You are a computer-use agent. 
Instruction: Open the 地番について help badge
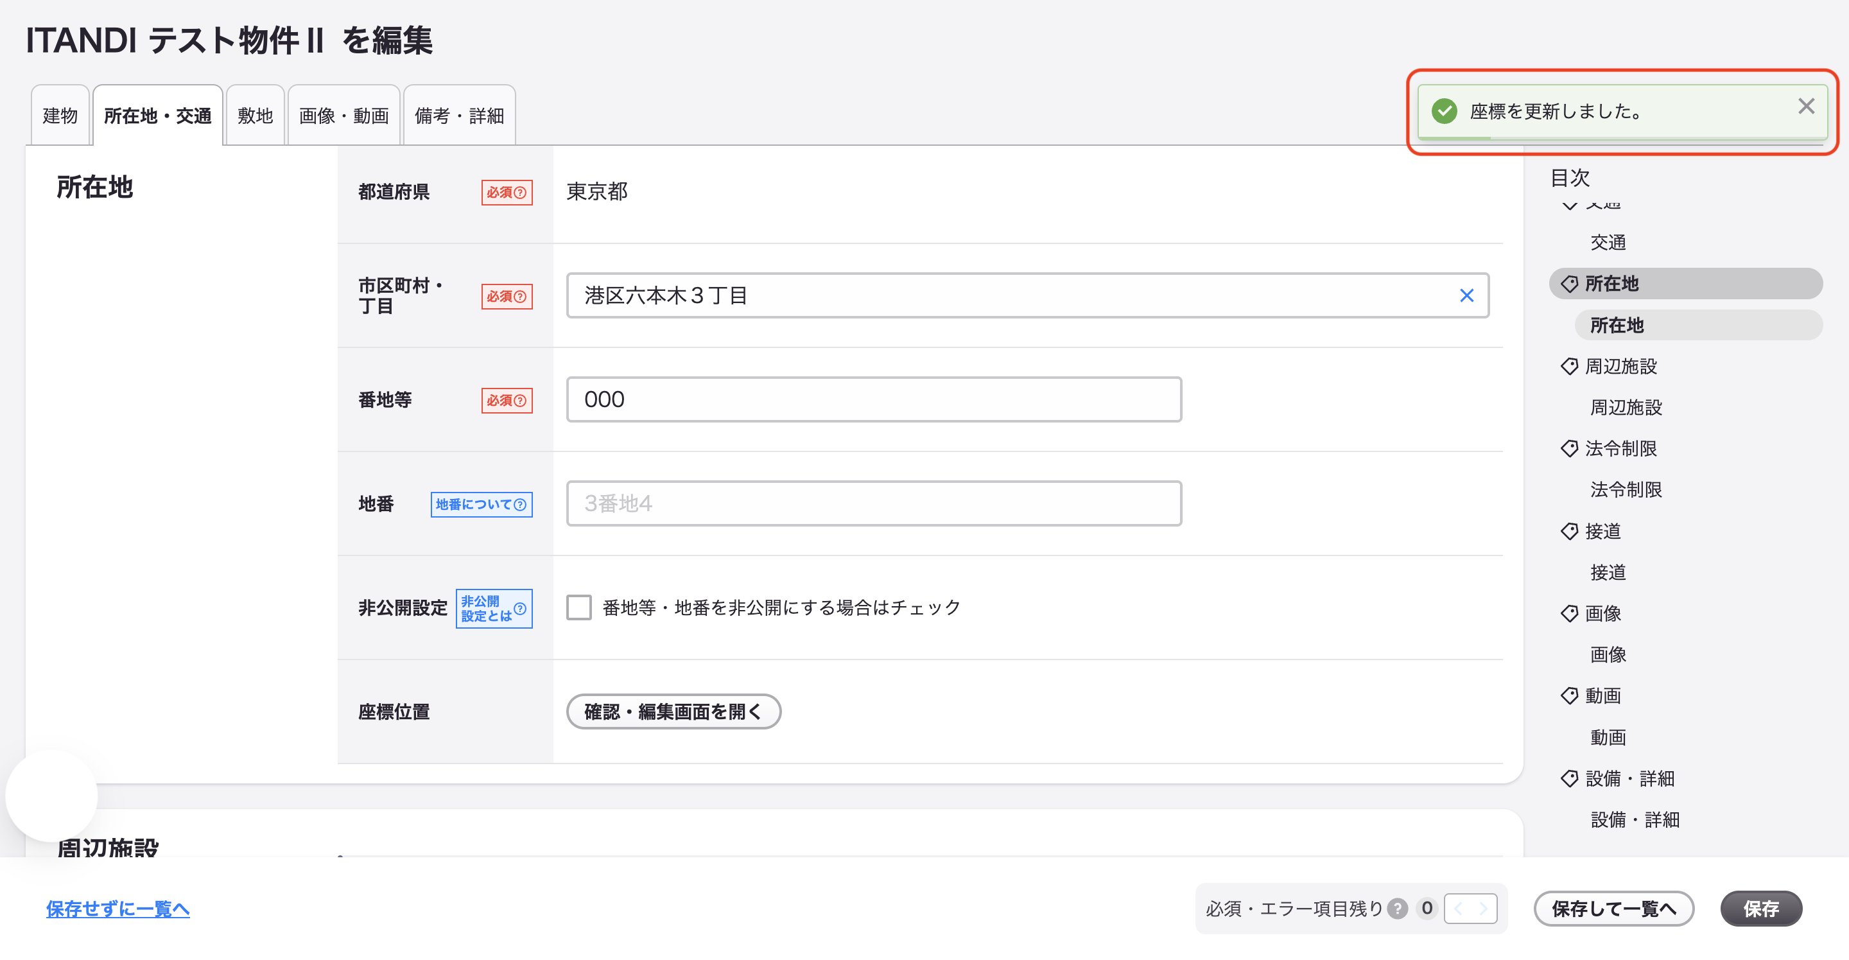pyautogui.click(x=482, y=504)
